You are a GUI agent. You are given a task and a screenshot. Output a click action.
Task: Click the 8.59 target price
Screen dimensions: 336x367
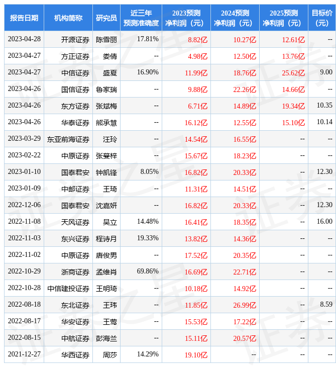click(x=326, y=305)
